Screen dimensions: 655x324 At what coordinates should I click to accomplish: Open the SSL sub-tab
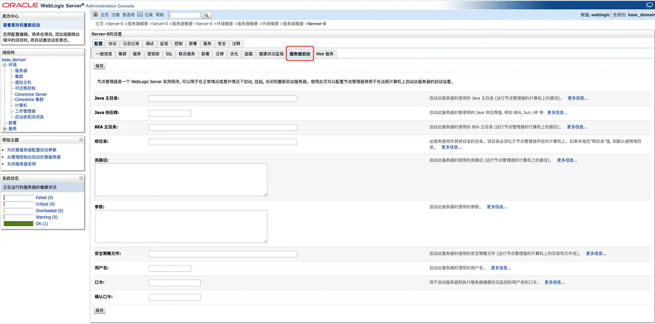tap(169, 54)
